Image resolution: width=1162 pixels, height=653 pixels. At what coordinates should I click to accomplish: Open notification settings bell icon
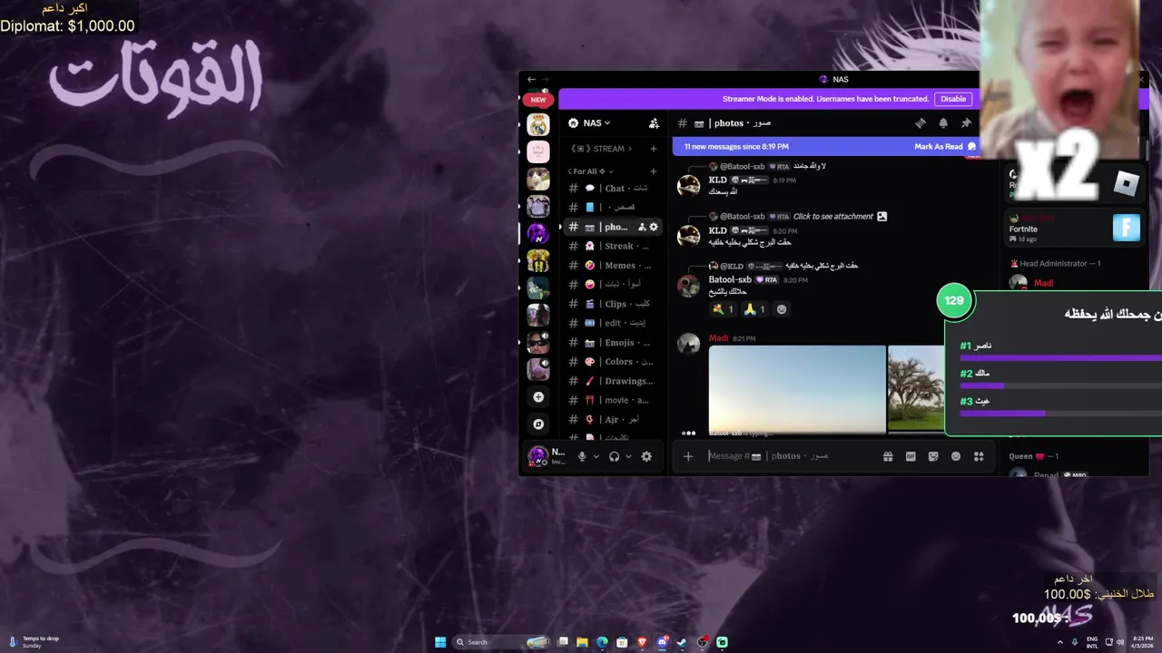pos(943,123)
